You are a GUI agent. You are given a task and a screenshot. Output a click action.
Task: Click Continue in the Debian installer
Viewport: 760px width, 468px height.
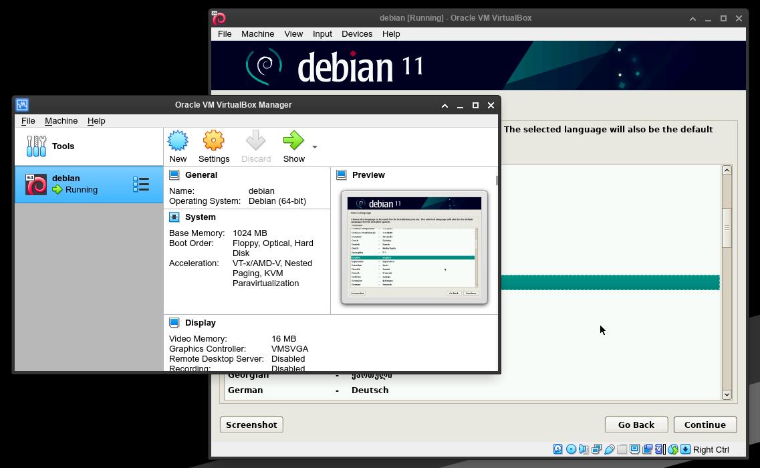[705, 425]
